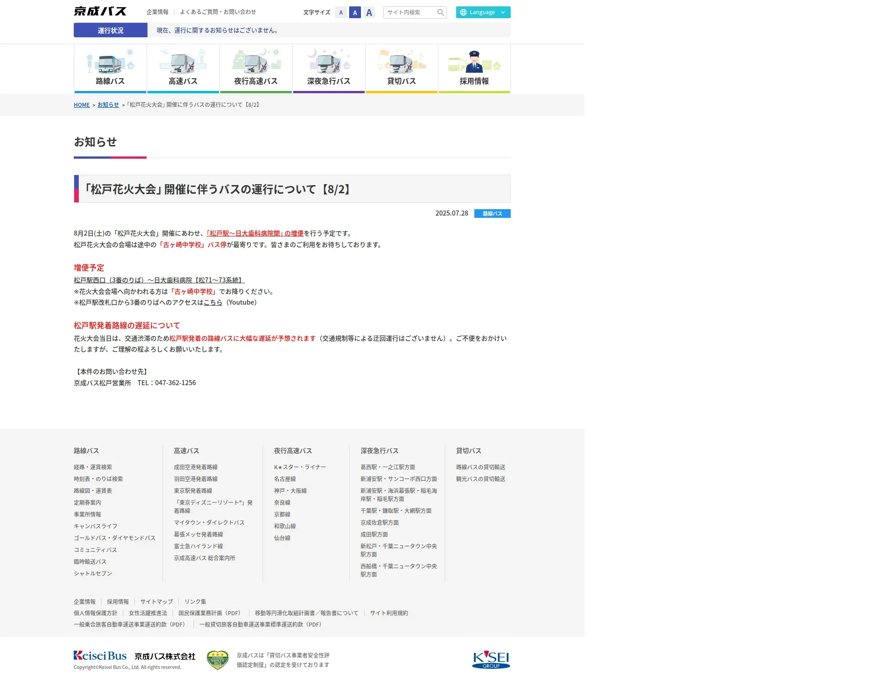Click the blue 路線バス category tag

tap(492, 213)
